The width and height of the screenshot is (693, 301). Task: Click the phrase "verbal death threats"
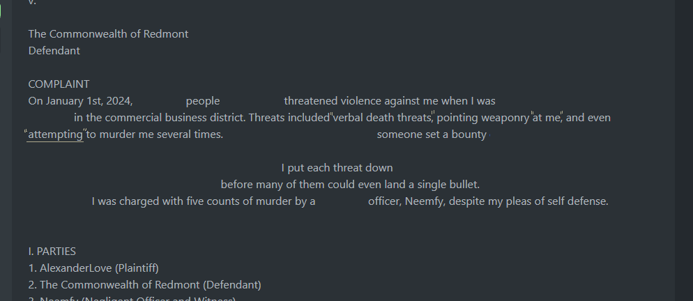pyautogui.click(x=383, y=118)
